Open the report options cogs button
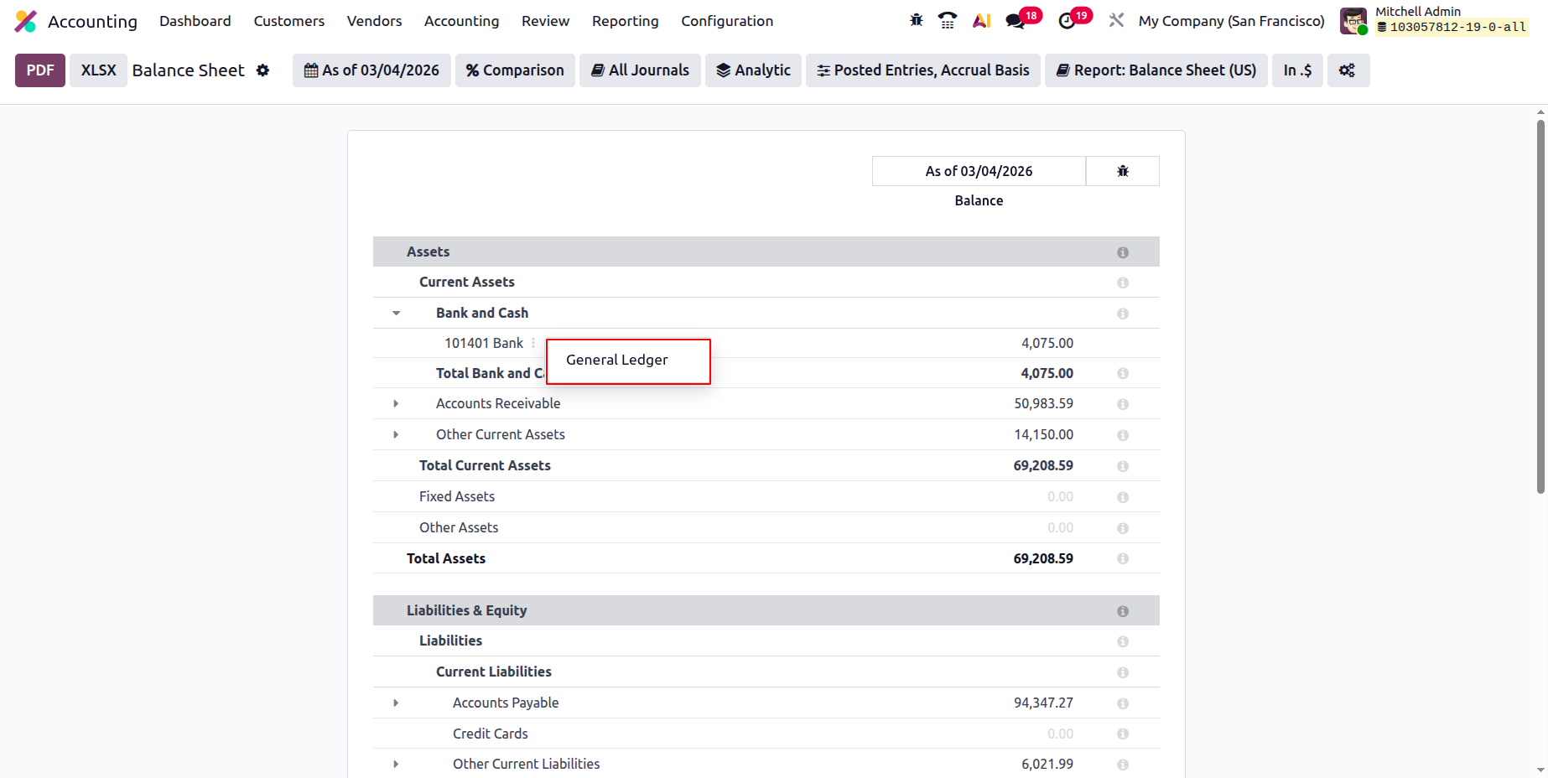Image resolution: width=1548 pixels, height=778 pixels. [x=1348, y=70]
